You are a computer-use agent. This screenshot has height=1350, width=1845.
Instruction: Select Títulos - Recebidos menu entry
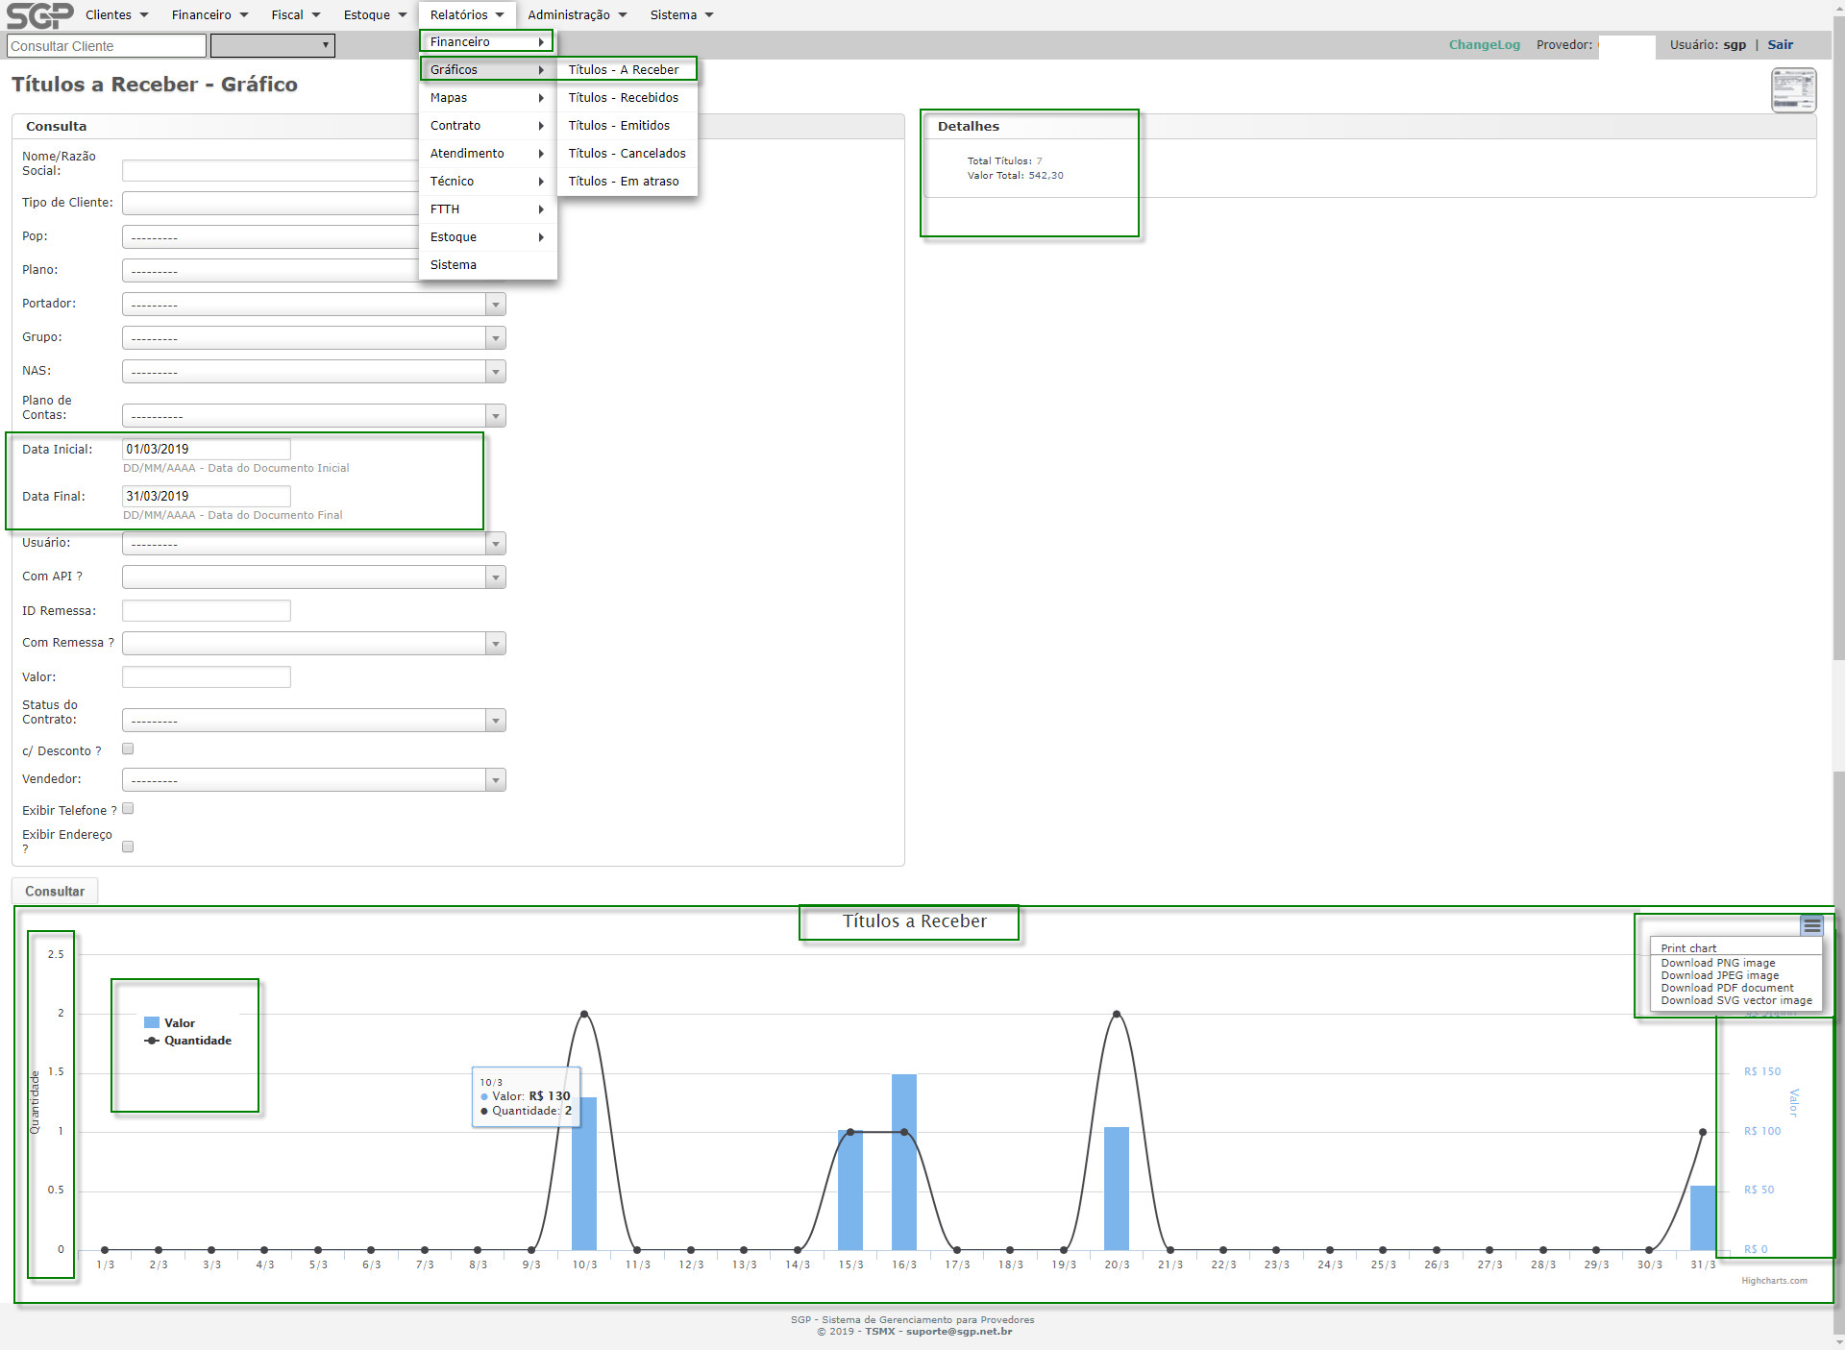click(x=623, y=98)
